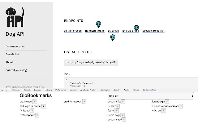Click the Dog API site title

tap(15, 34)
